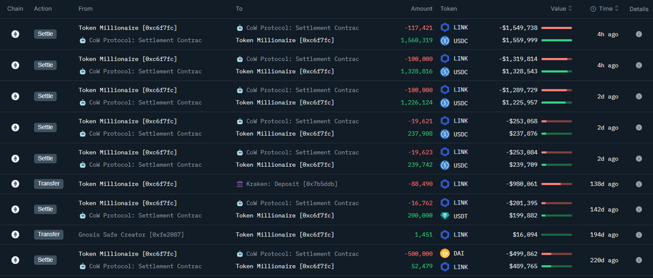Open details info for the 1,226,124 USDC row
Viewport: 653px width, 278px height.
[x=638, y=97]
